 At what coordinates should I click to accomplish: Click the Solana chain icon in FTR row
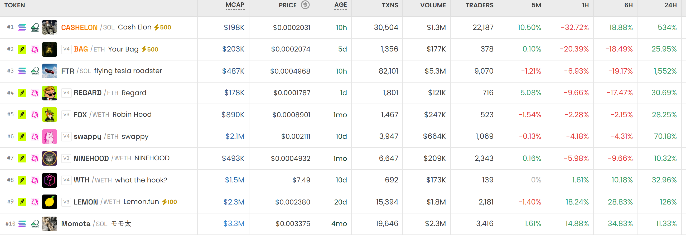(x=22, y=71)
